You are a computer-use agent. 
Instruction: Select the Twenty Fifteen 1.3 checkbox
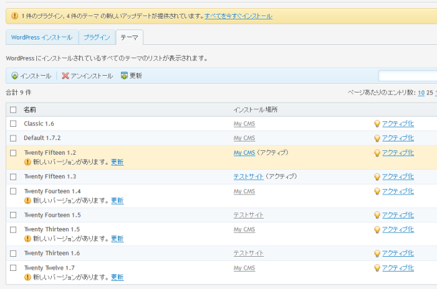(13, 176)
